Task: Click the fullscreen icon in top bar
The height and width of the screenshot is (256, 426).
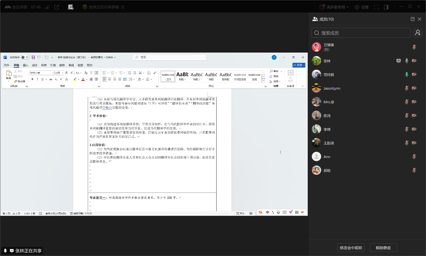Action: point(376,7)
